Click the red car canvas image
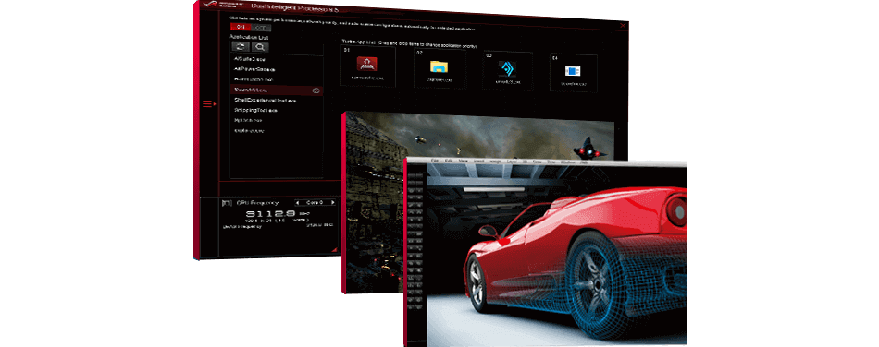879x347 pixels. point(556,256)
